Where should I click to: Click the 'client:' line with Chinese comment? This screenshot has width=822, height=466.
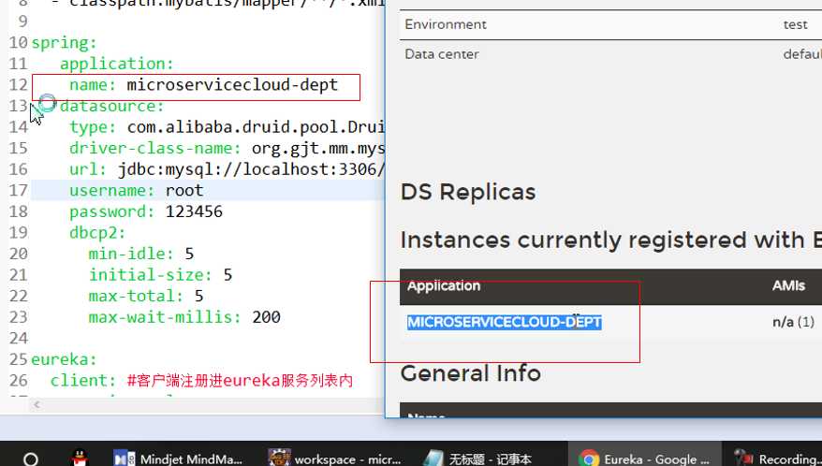[202, 380]
